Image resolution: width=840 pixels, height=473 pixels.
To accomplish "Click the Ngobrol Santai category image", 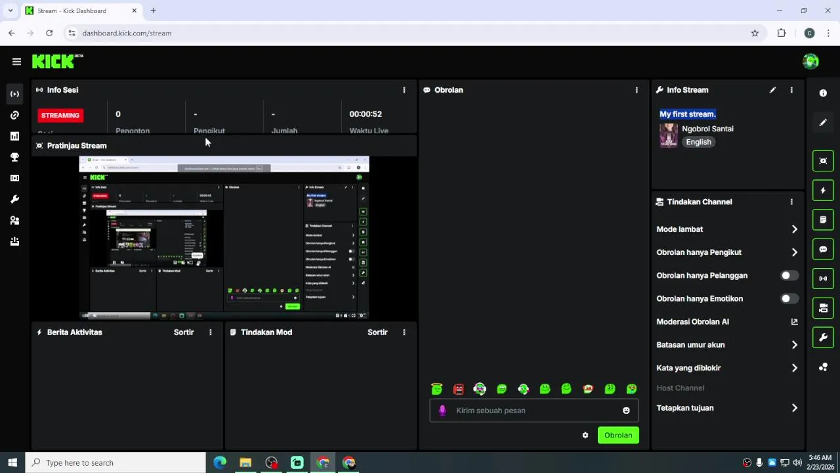I will click(669, 135).
